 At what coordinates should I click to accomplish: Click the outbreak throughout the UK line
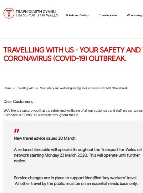41,115
